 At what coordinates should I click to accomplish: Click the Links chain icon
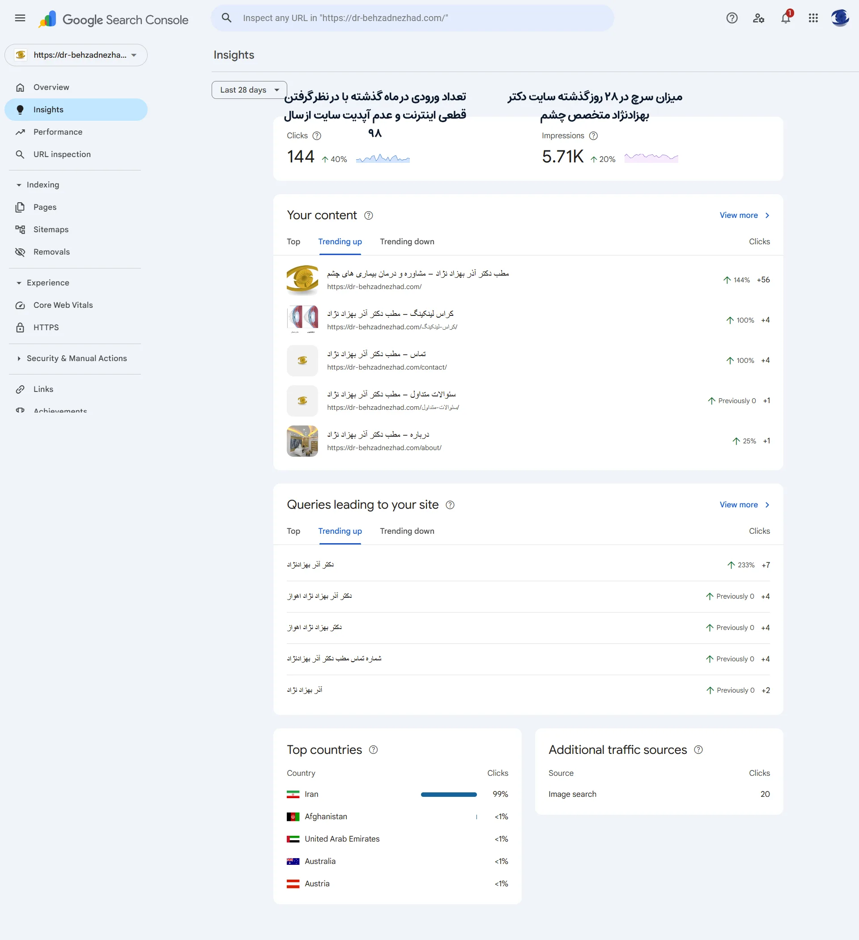(x=20, y=389)
